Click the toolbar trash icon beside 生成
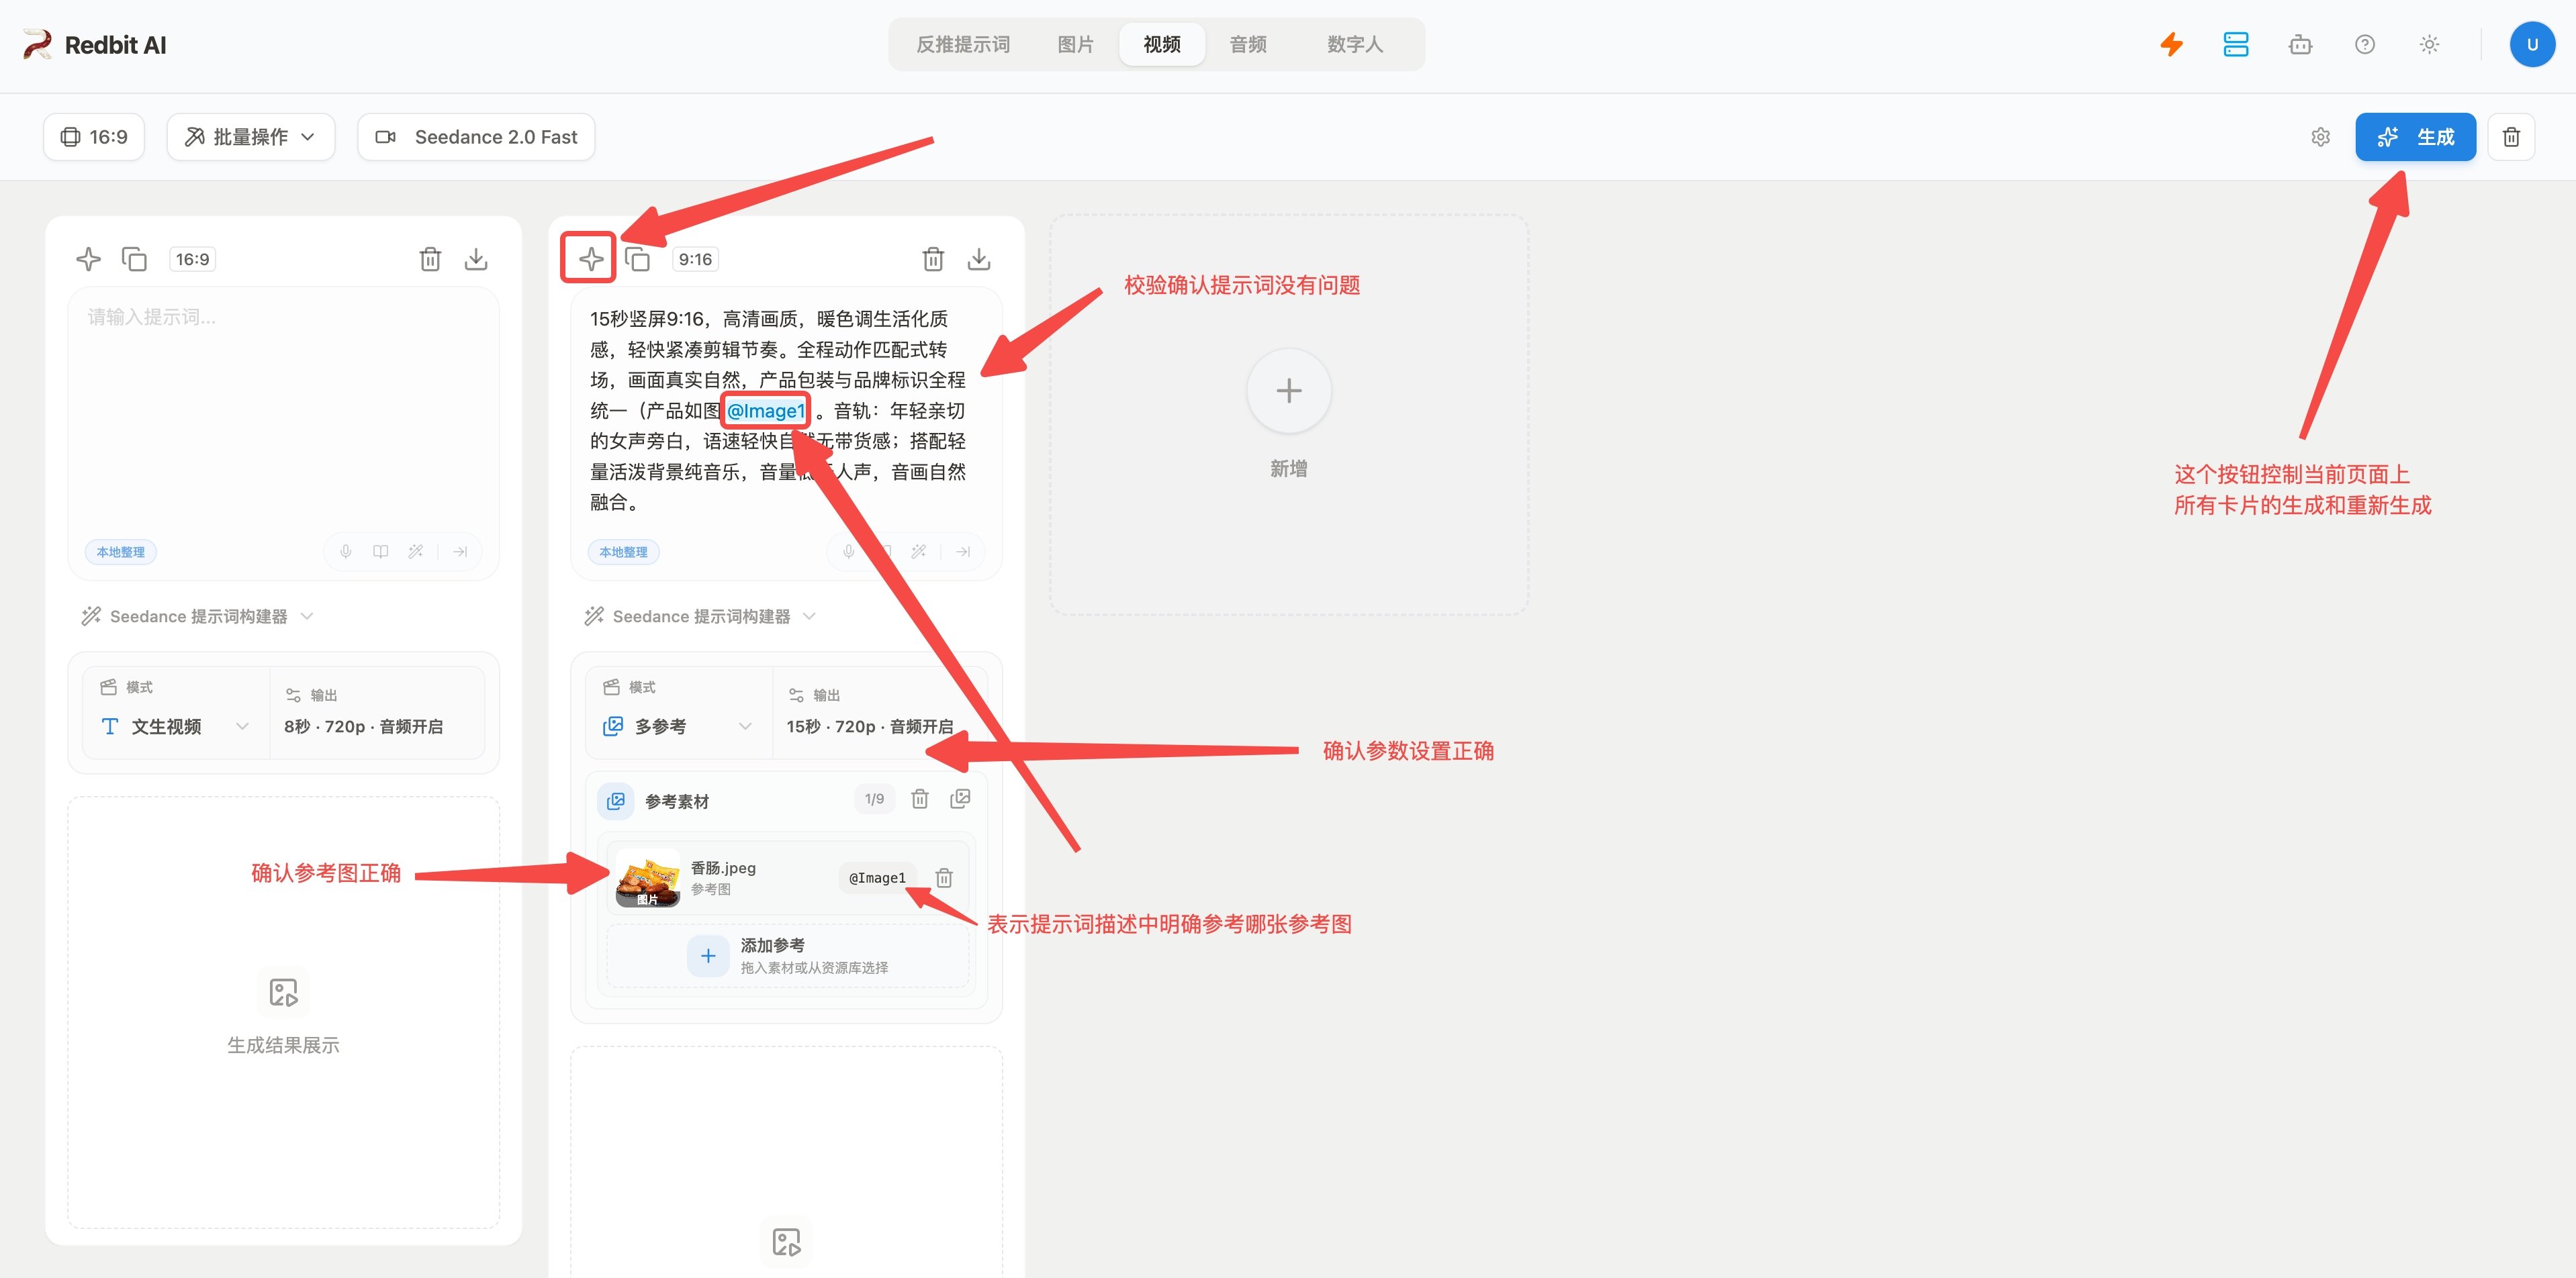The height and width of the screenshot is (1278, 2576). [x=2511, y=137]
